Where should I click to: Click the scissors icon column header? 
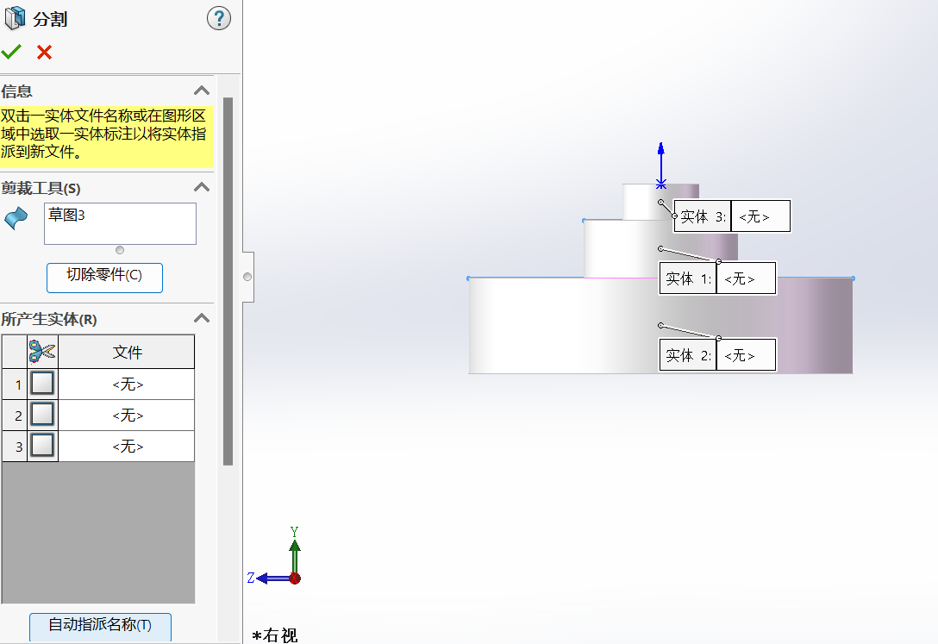click(x=42, y=352)
